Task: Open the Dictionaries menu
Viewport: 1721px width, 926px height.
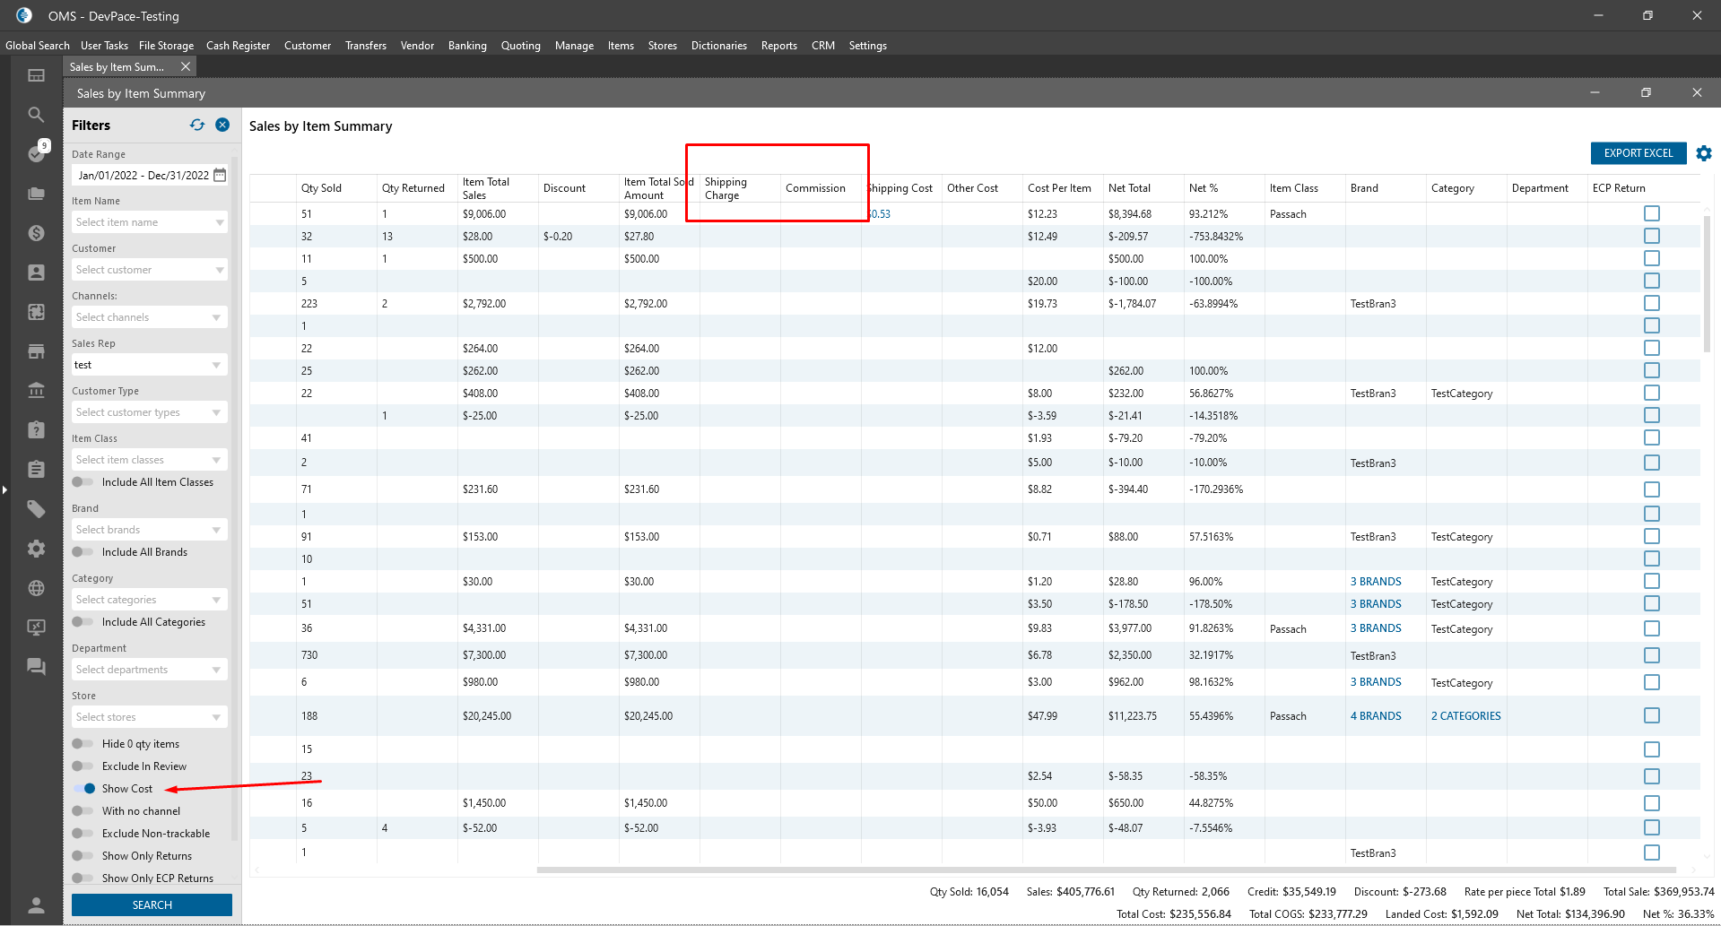Action: (718, 46)
